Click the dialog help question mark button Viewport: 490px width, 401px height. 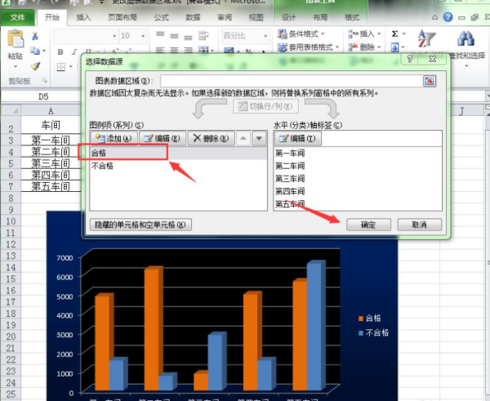(x=410, y=59)
